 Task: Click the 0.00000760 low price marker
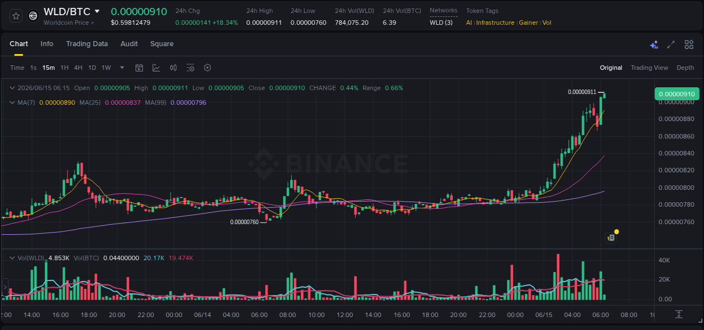pos(244,222)
